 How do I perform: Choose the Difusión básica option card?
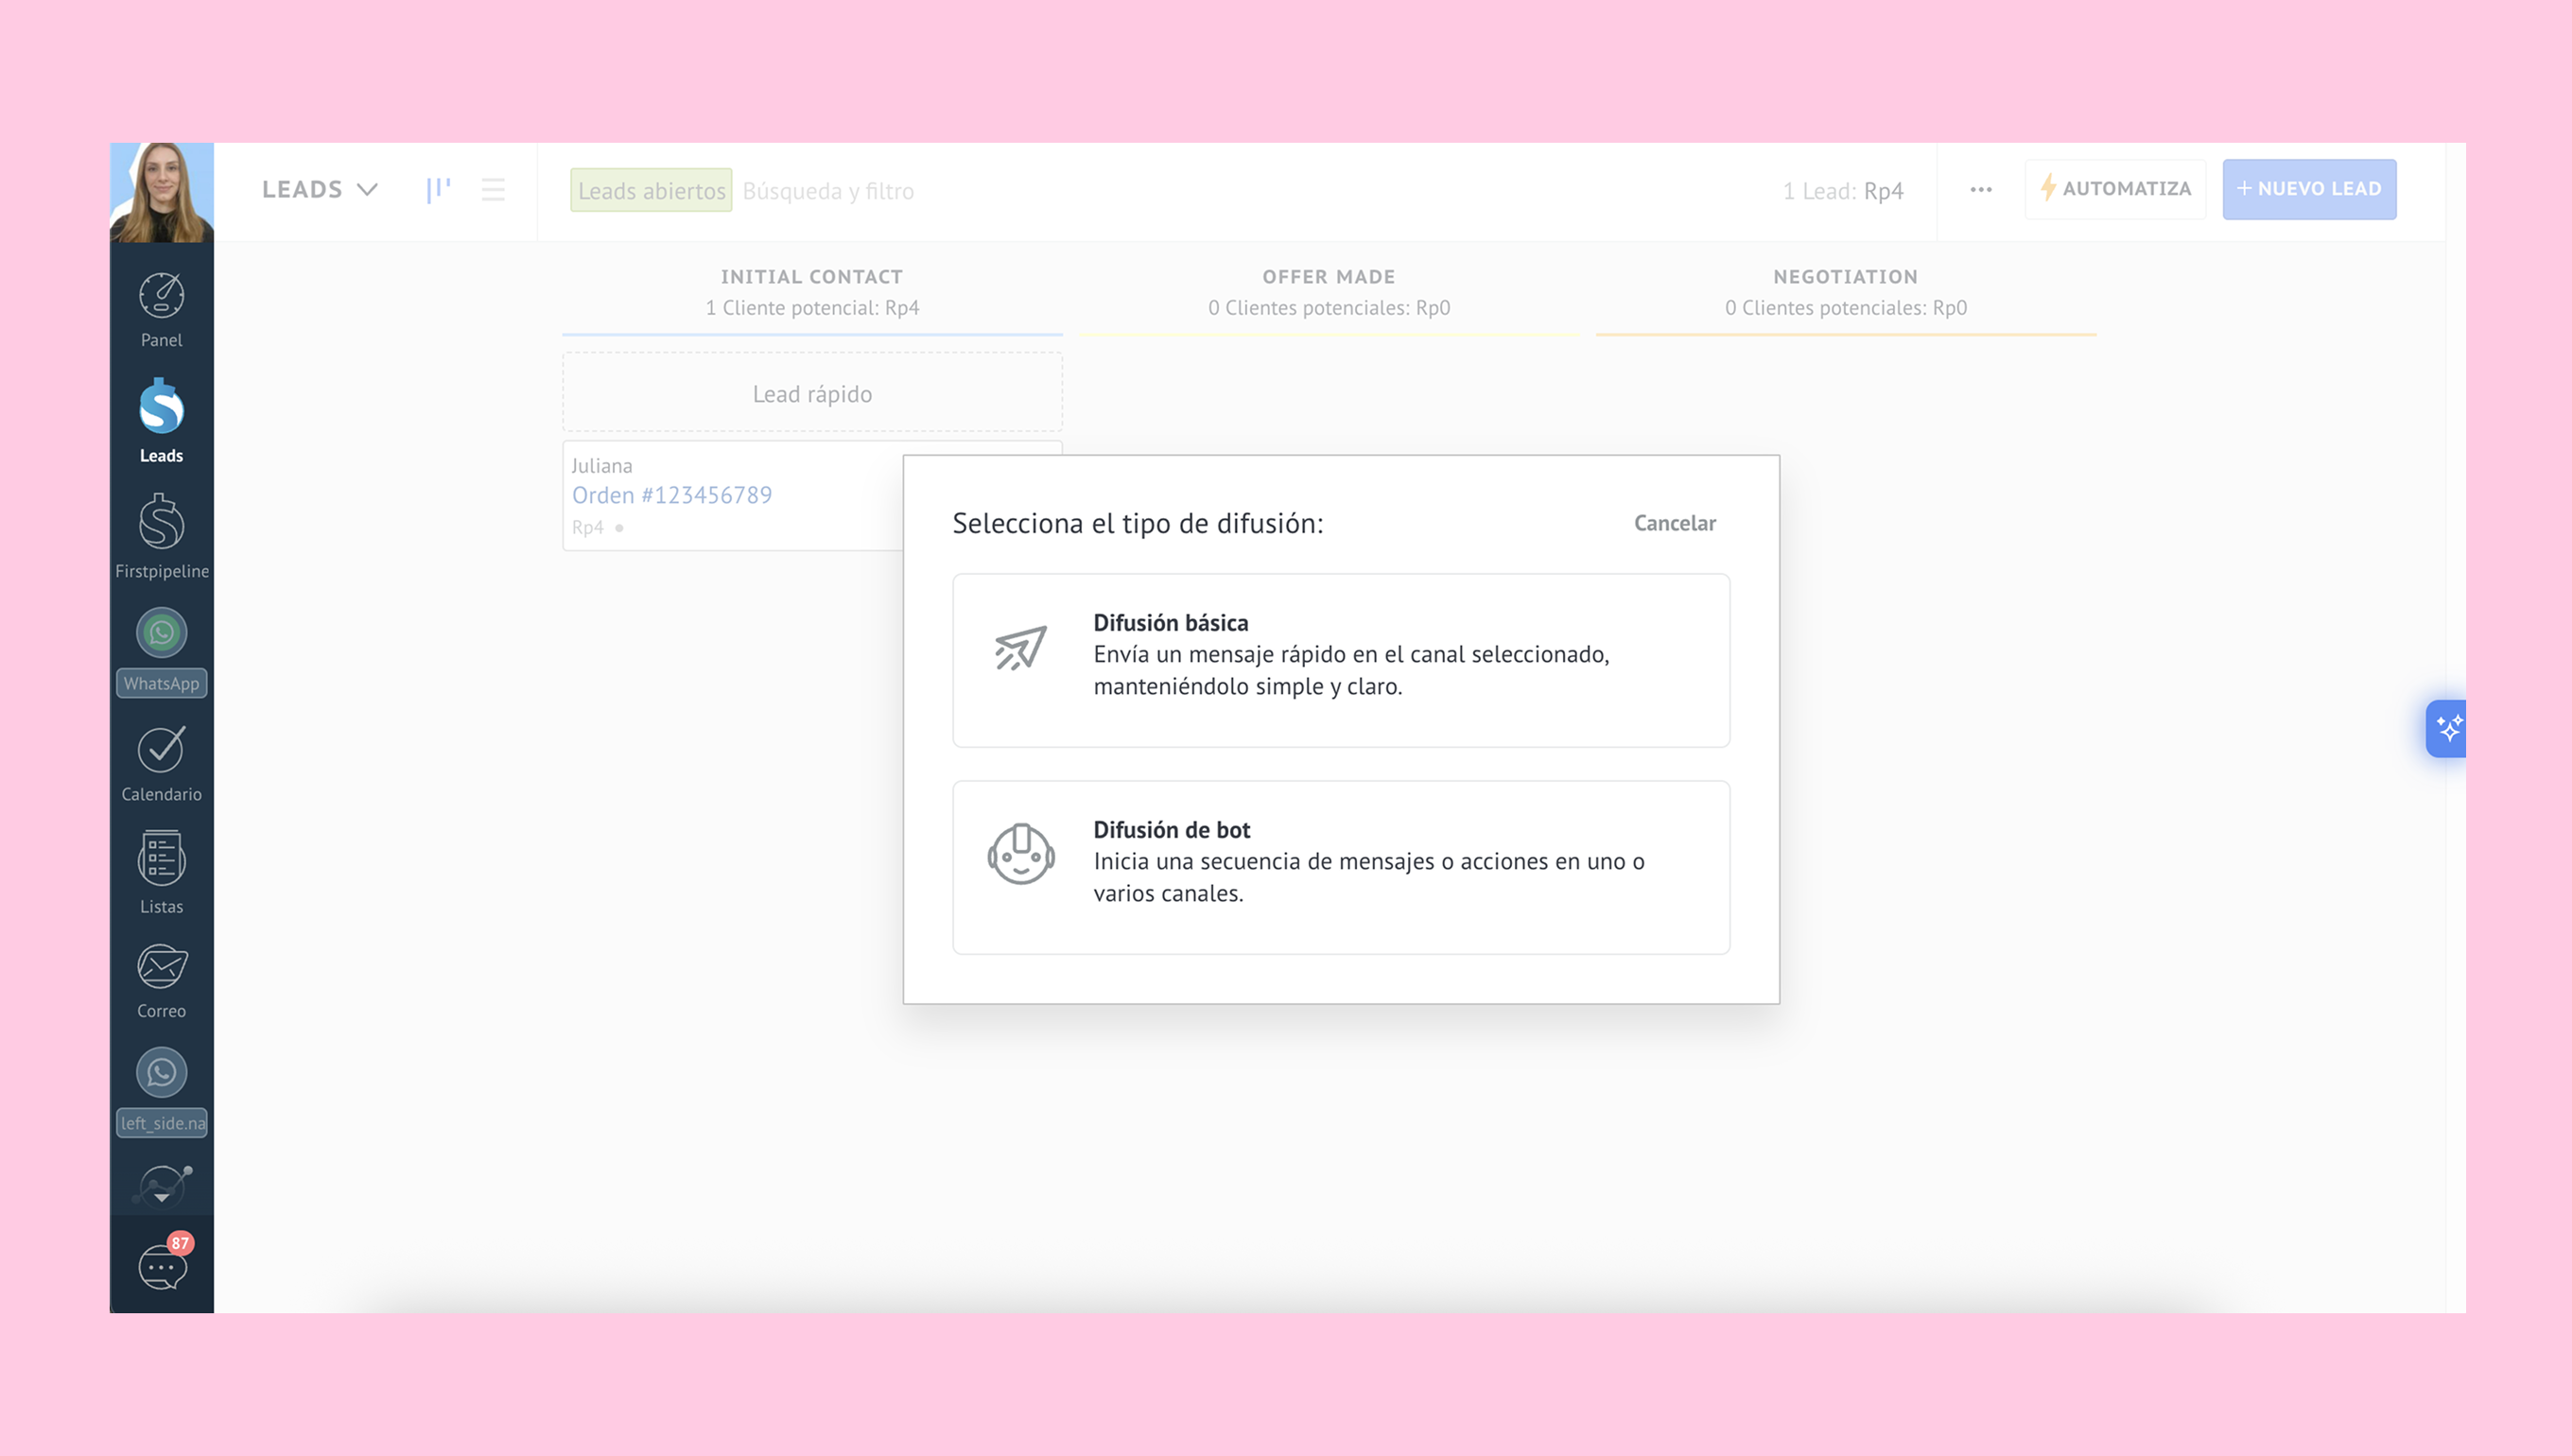[1341, 660]
